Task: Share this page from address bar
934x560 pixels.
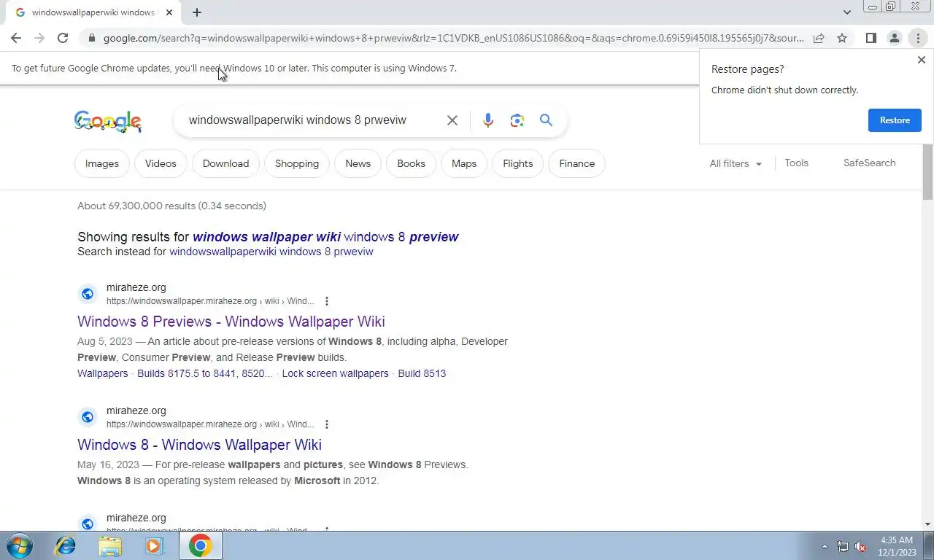Action: point(819,38)
